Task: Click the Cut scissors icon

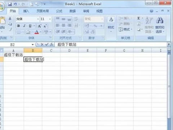Action: 10,18
